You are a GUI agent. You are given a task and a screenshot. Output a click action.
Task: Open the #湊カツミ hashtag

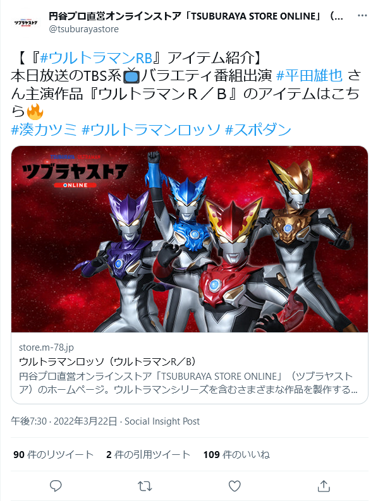click(x=44, y=130)
